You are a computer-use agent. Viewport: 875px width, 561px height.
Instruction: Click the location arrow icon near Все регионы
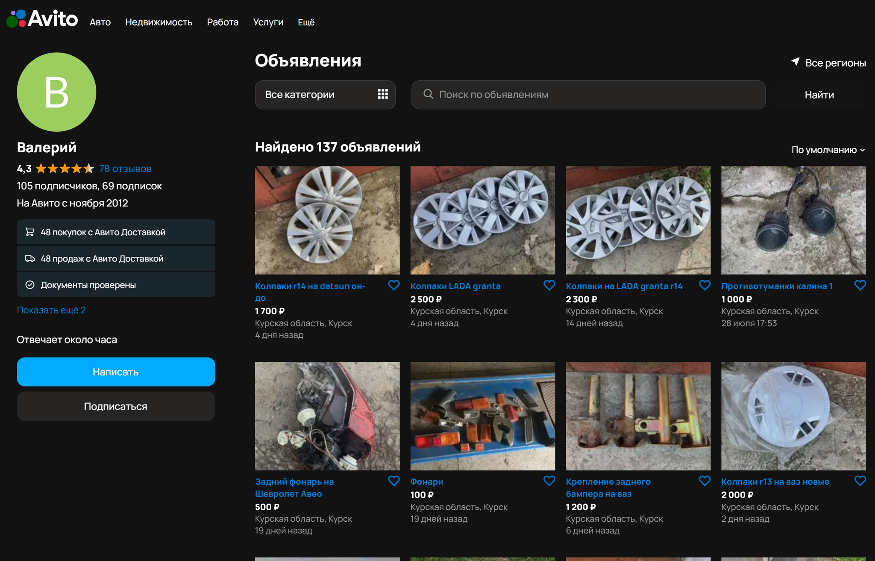(795, 62)
